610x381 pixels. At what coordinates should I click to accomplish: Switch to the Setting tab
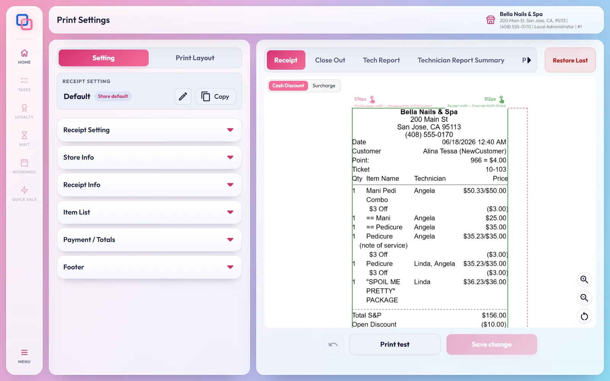(x=104, y=58)
